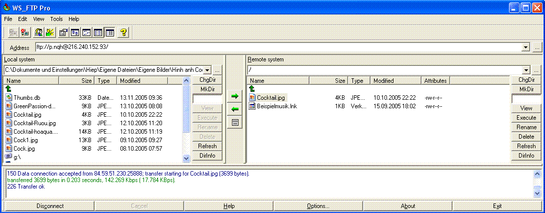Click the Beispielmusik.lnk file icon
This screenshot has height=213, width=545.
[x=252, y=106]
